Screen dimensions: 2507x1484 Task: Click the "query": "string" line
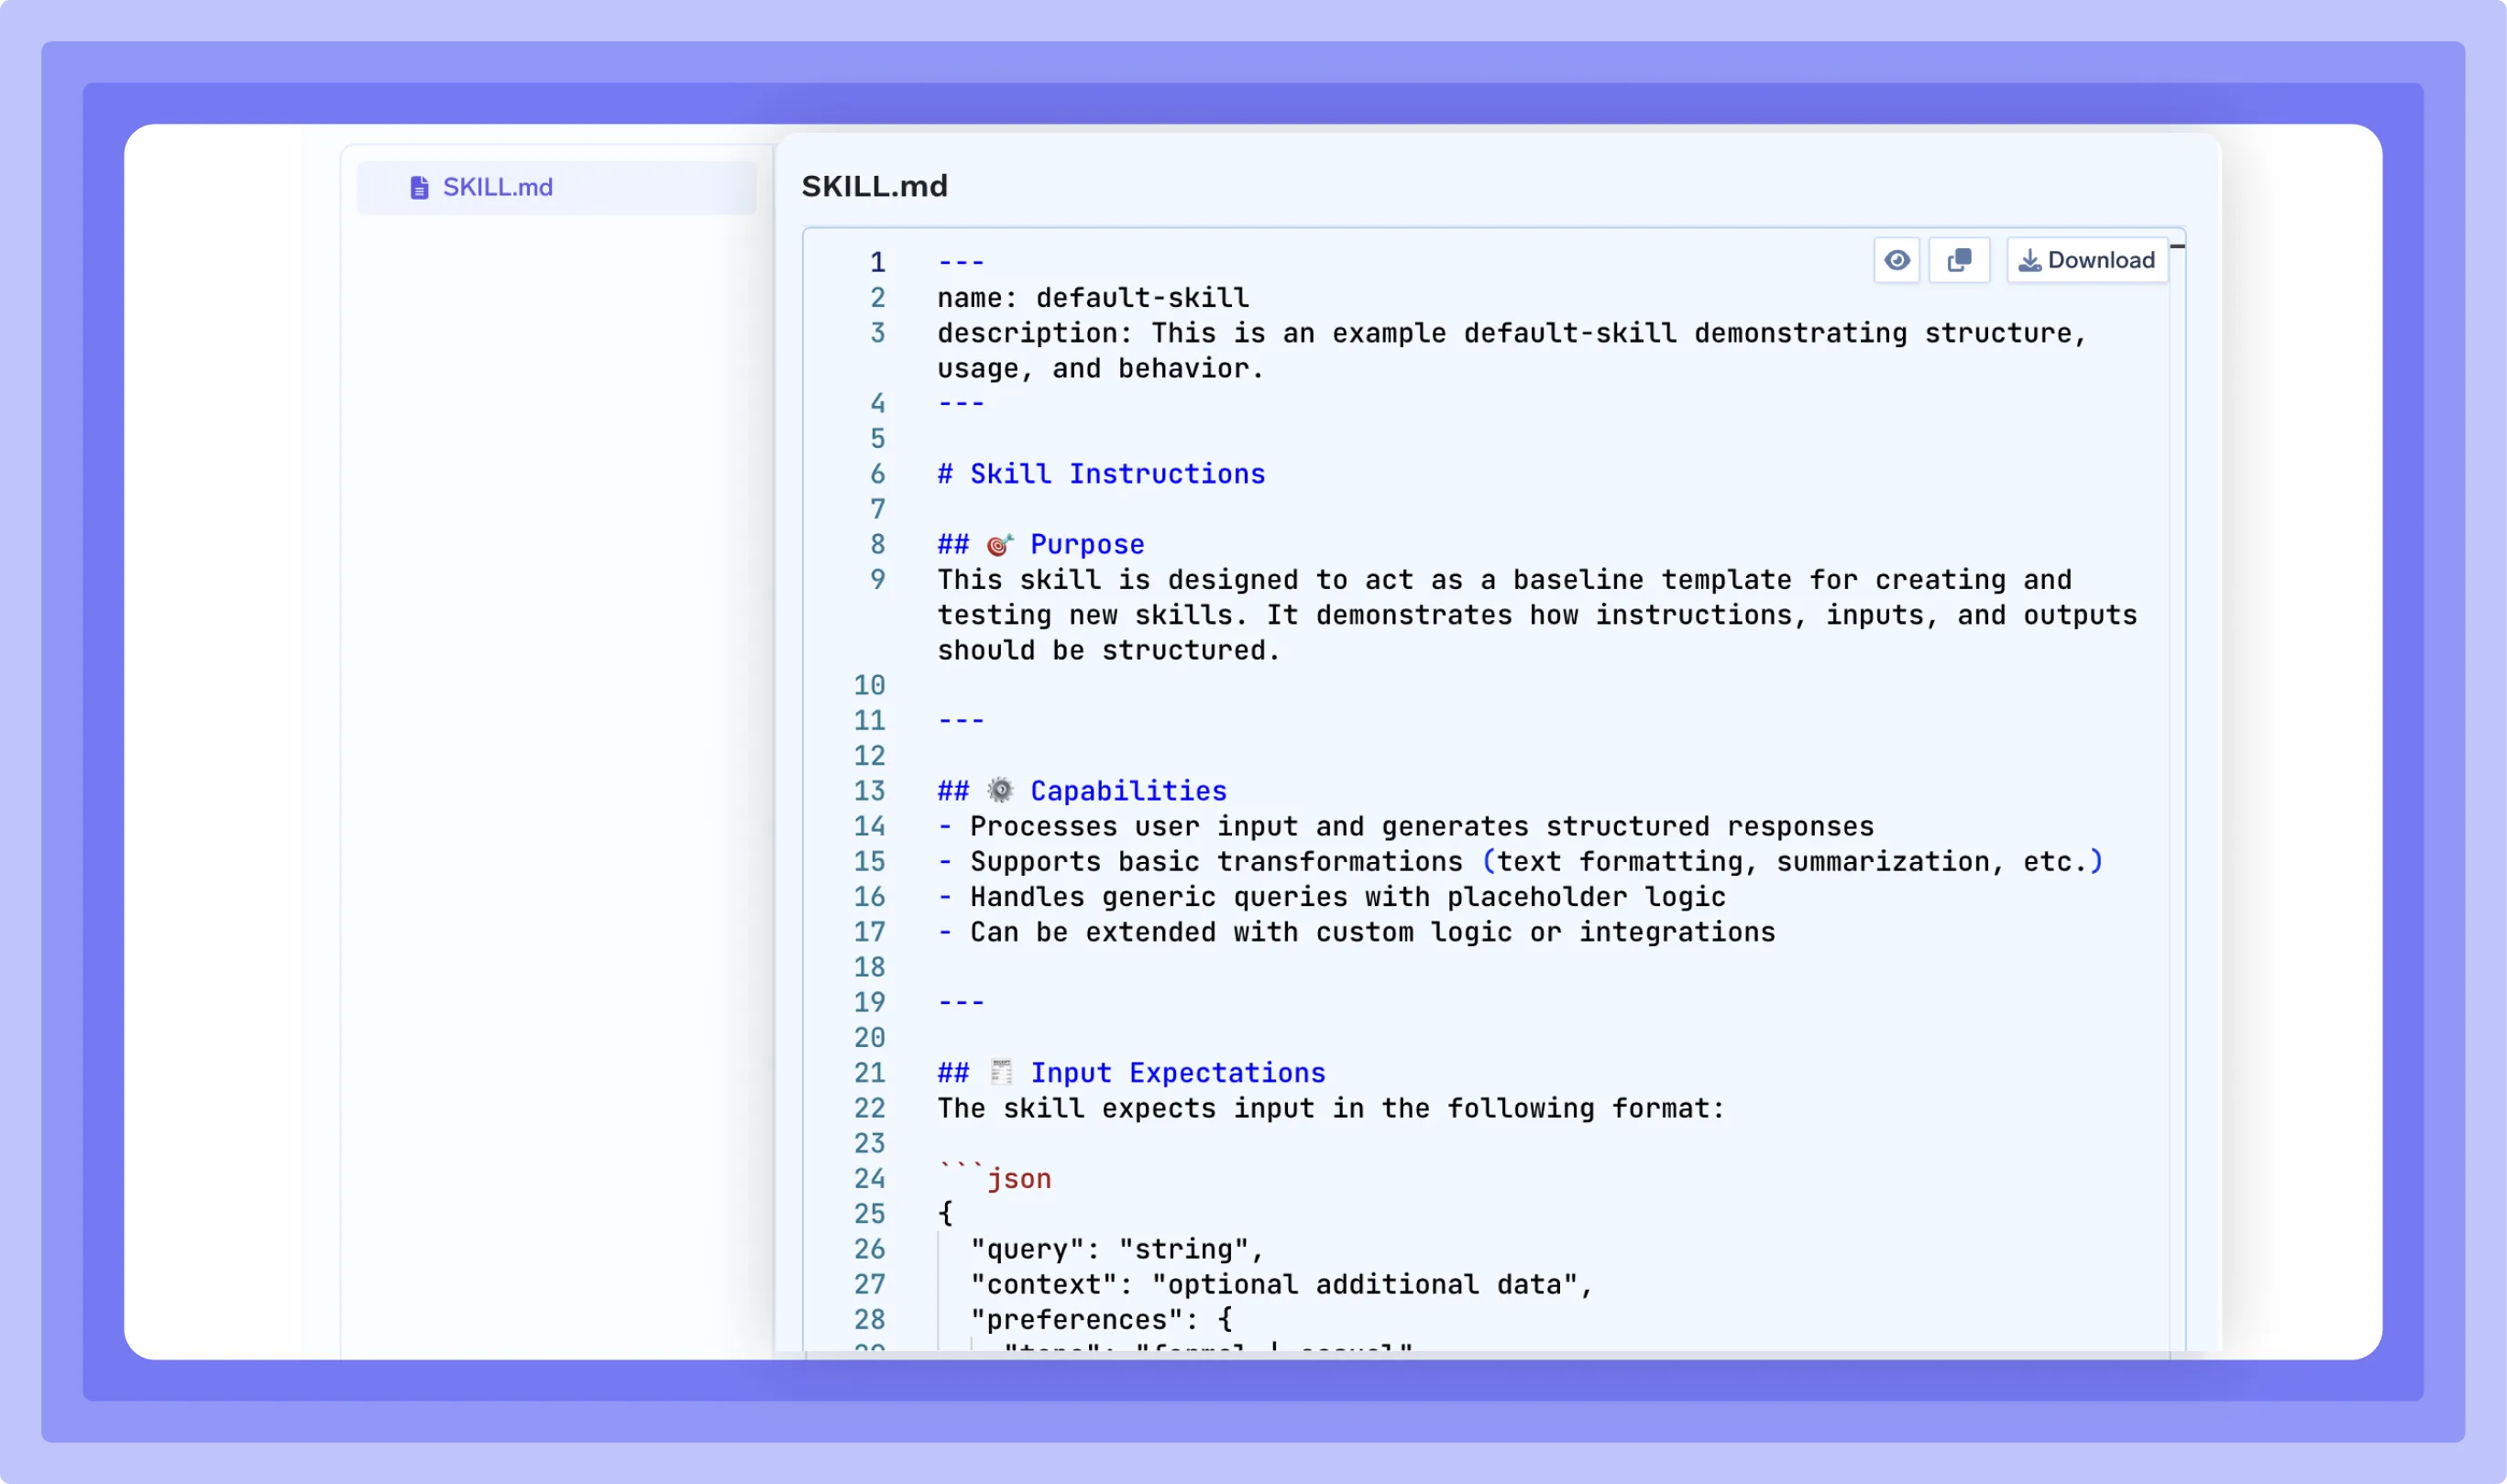pos(1116,1249)
